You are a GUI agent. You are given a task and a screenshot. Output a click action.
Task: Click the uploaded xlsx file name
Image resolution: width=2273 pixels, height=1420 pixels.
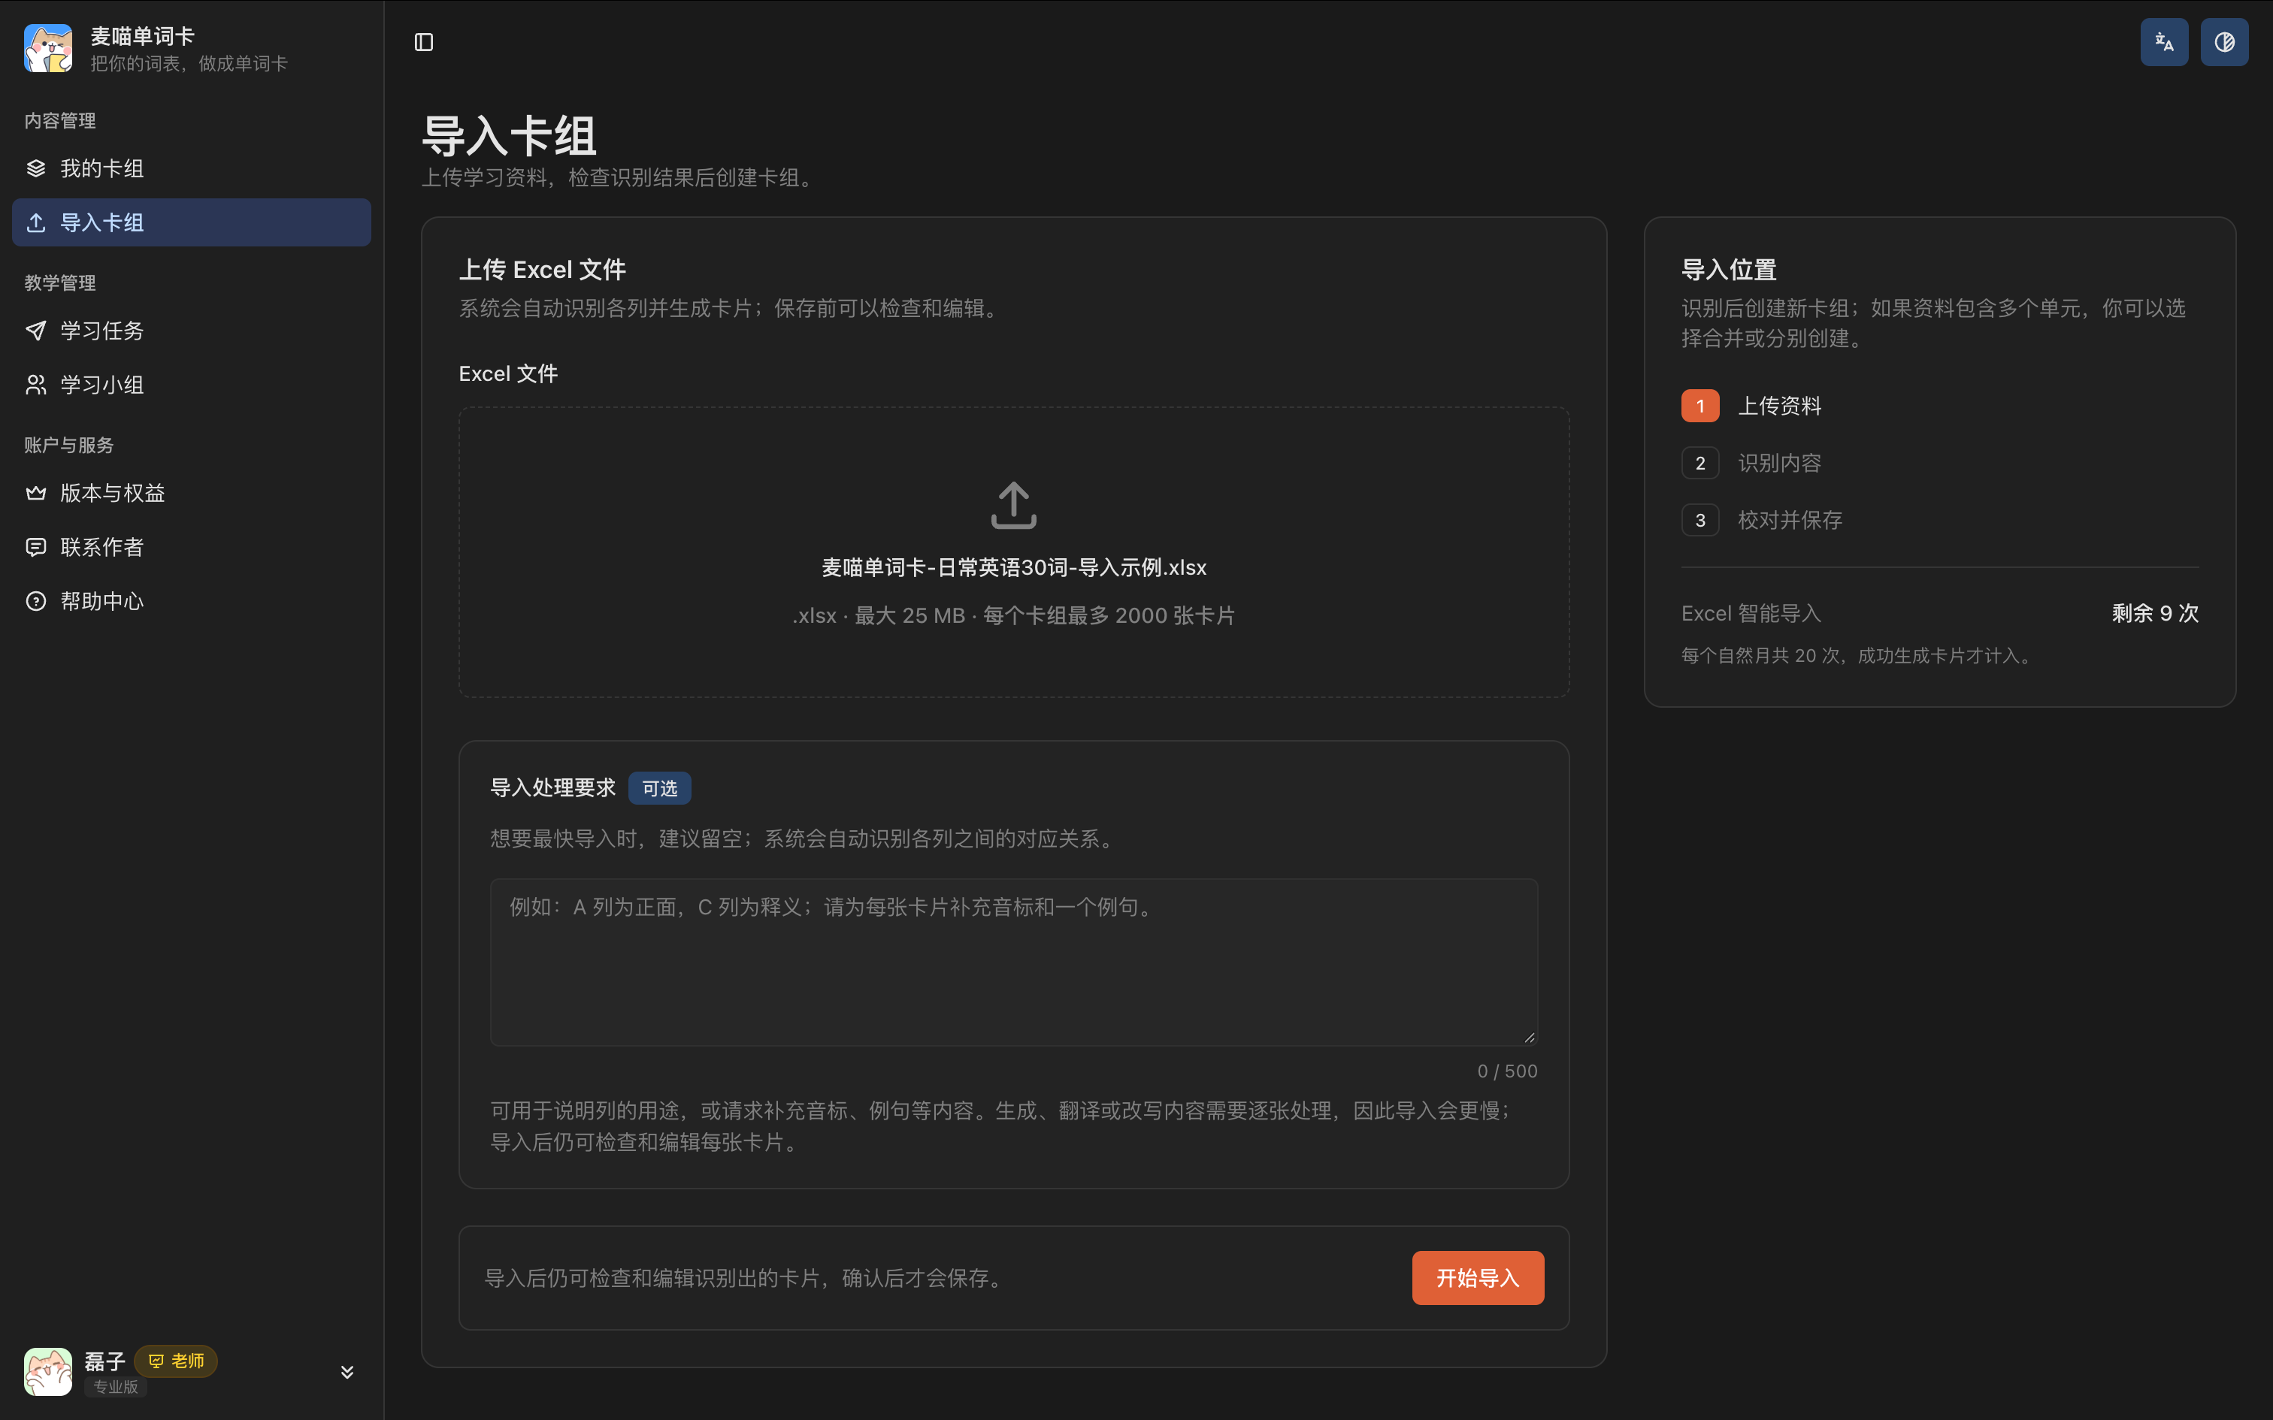[1013, 567]
